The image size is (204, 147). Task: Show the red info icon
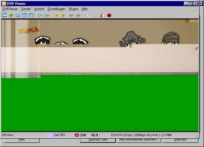click(102, 15)
